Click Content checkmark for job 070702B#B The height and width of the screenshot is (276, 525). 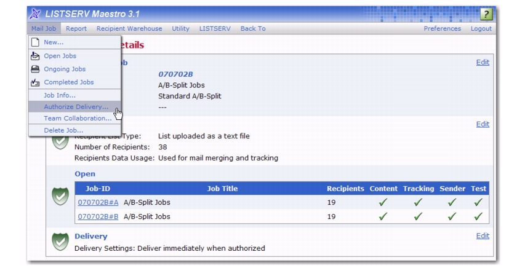383,216
